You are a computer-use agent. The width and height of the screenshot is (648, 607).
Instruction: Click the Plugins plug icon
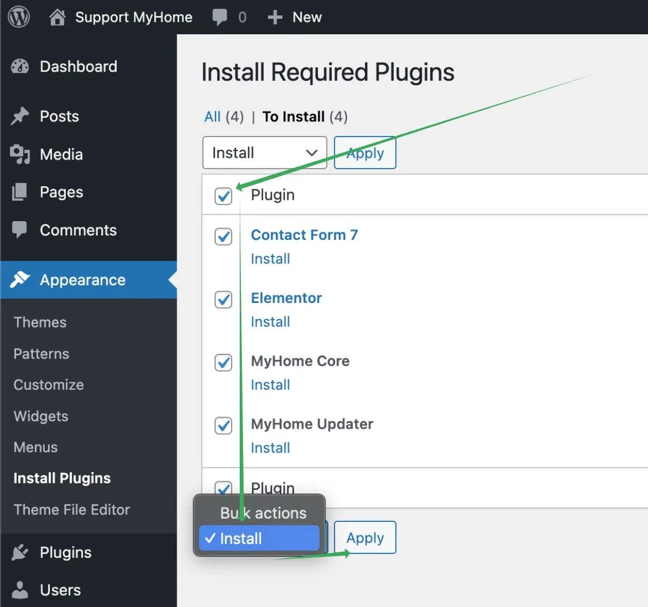point(20,552)
